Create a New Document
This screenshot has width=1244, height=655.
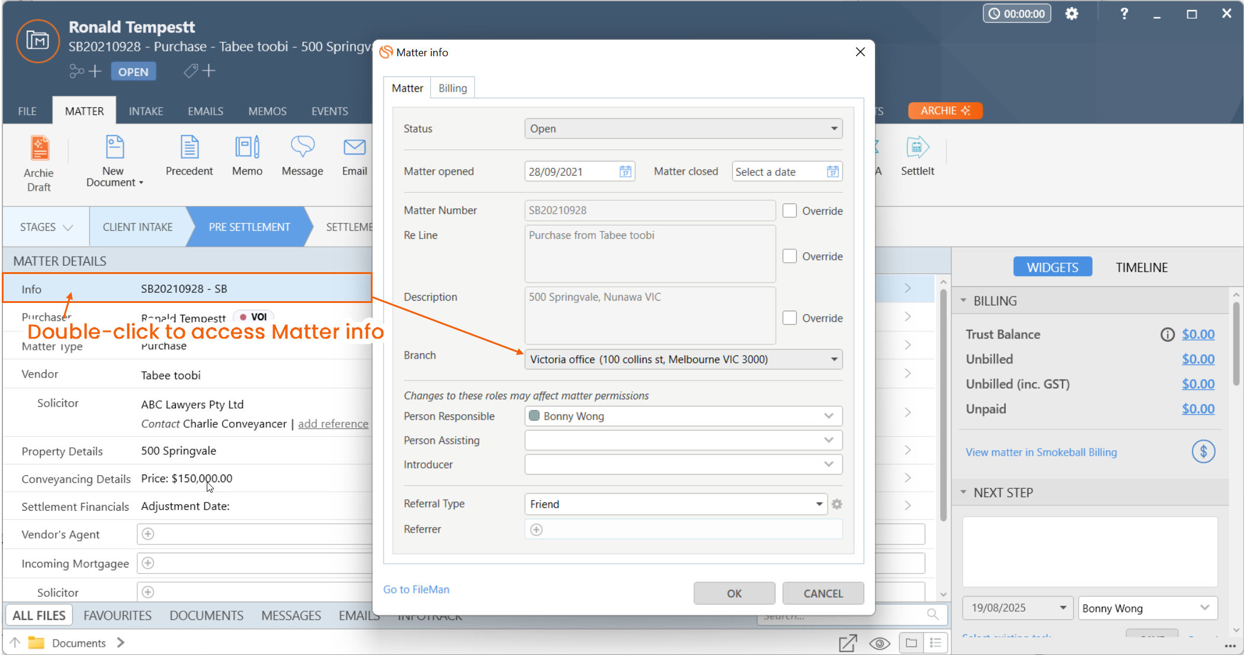tap(114, 162)
